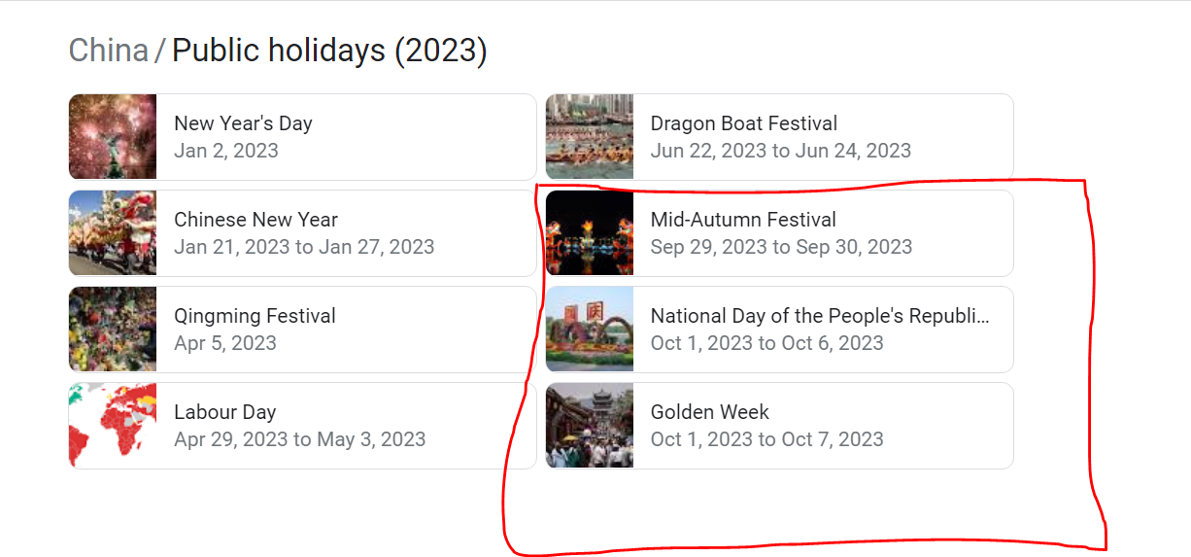Open the New Year's Day fireworks thumbnail

click(x=113, y=137)
